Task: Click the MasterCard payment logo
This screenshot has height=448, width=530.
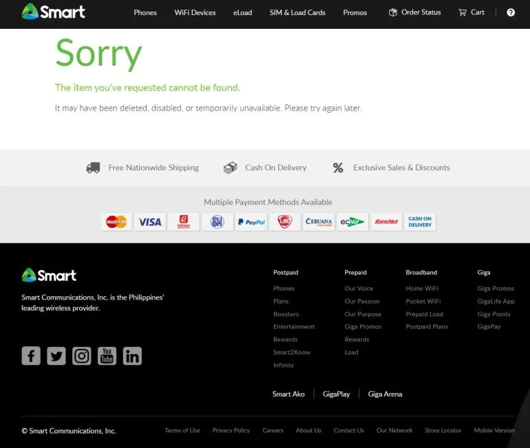Action: (x=116, y=222)
